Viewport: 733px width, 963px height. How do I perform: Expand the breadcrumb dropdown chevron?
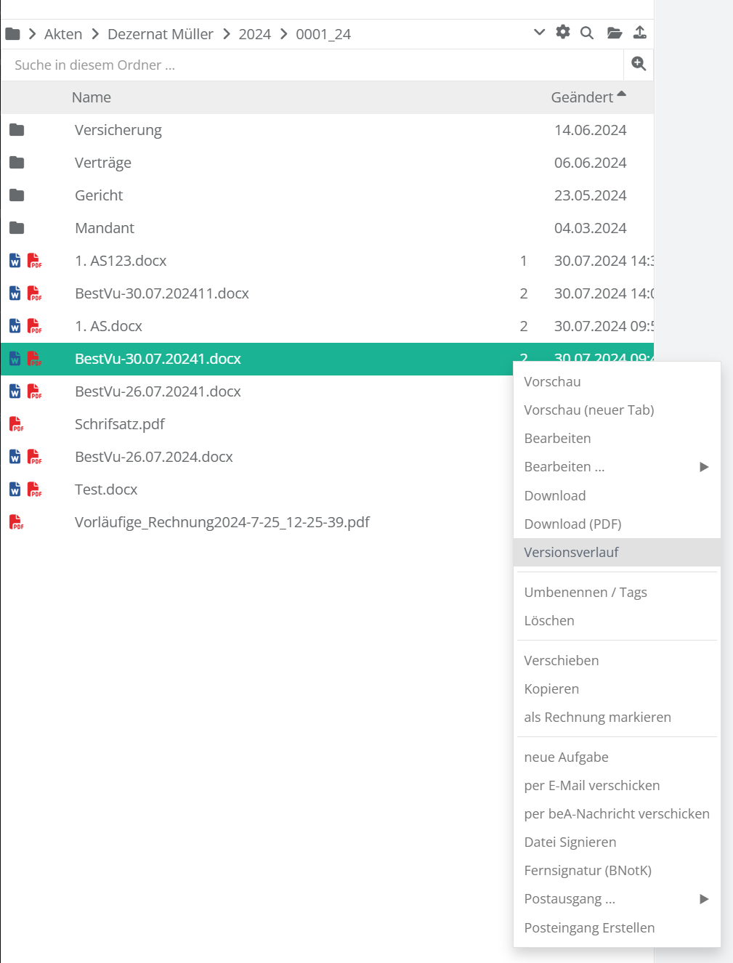539,33
